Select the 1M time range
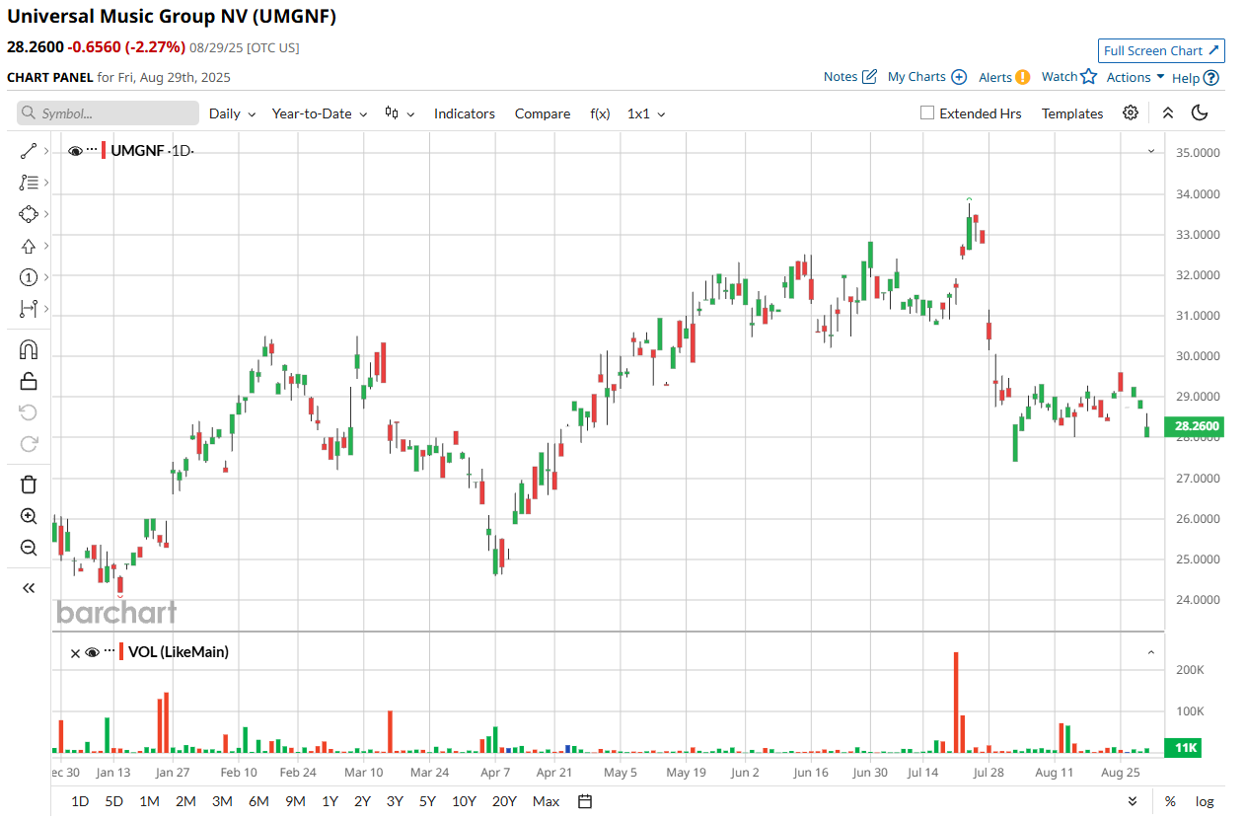Screen dimensions: 1245x820 pos(150,801)
